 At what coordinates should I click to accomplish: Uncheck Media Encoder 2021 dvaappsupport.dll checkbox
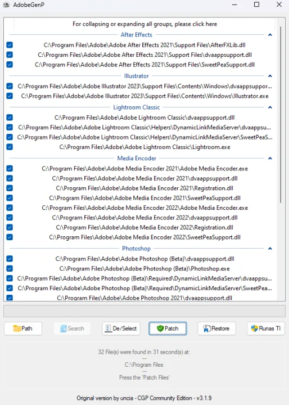[x=10, y=178]
